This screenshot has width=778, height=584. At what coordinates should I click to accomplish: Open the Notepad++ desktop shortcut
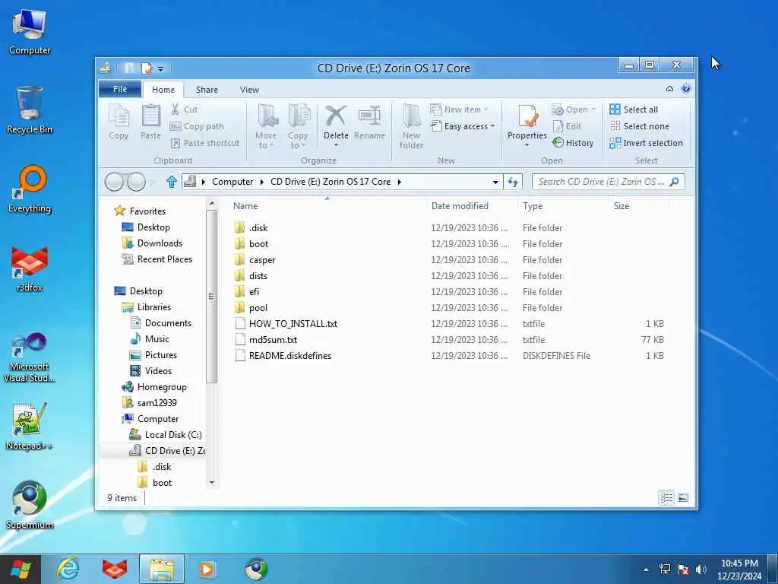tap(30, 427)
